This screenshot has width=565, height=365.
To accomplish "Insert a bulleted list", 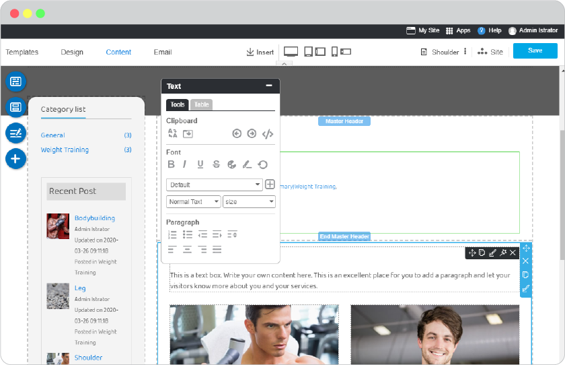I will (x=188, y=235).
